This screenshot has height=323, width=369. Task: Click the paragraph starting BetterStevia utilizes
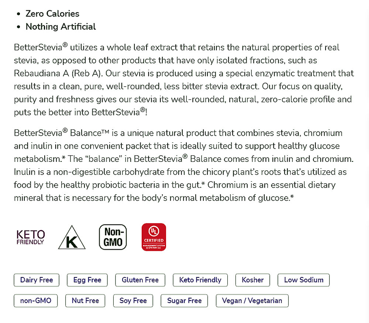[x=183, y=80]
